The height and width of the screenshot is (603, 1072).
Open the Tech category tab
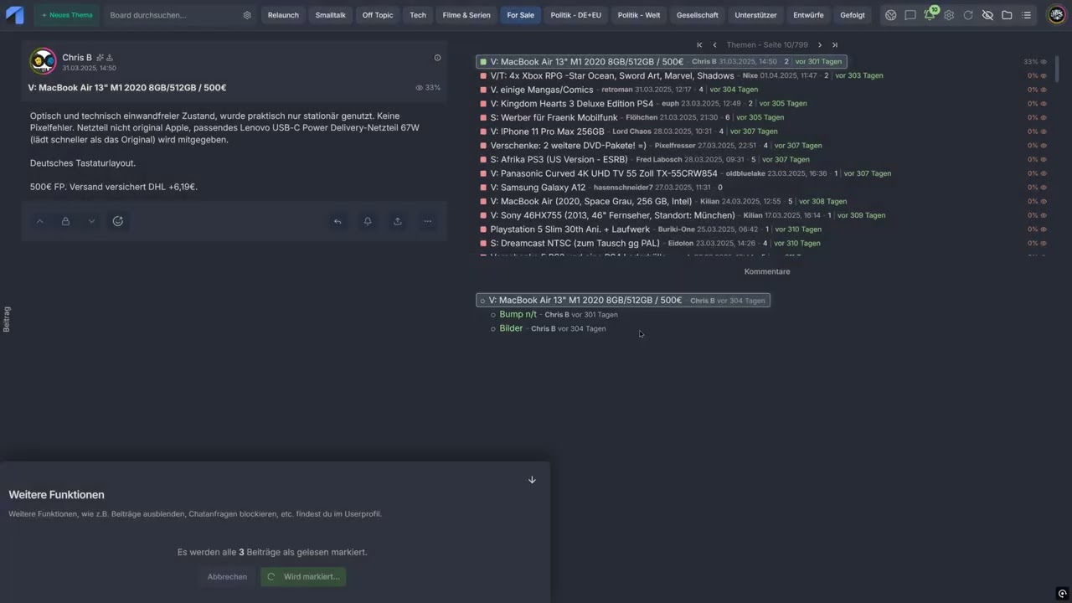[418, 15]
